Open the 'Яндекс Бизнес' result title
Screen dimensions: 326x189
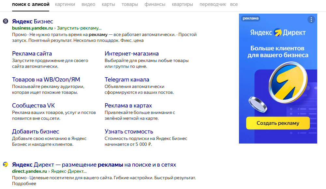(x=32, y=21)
